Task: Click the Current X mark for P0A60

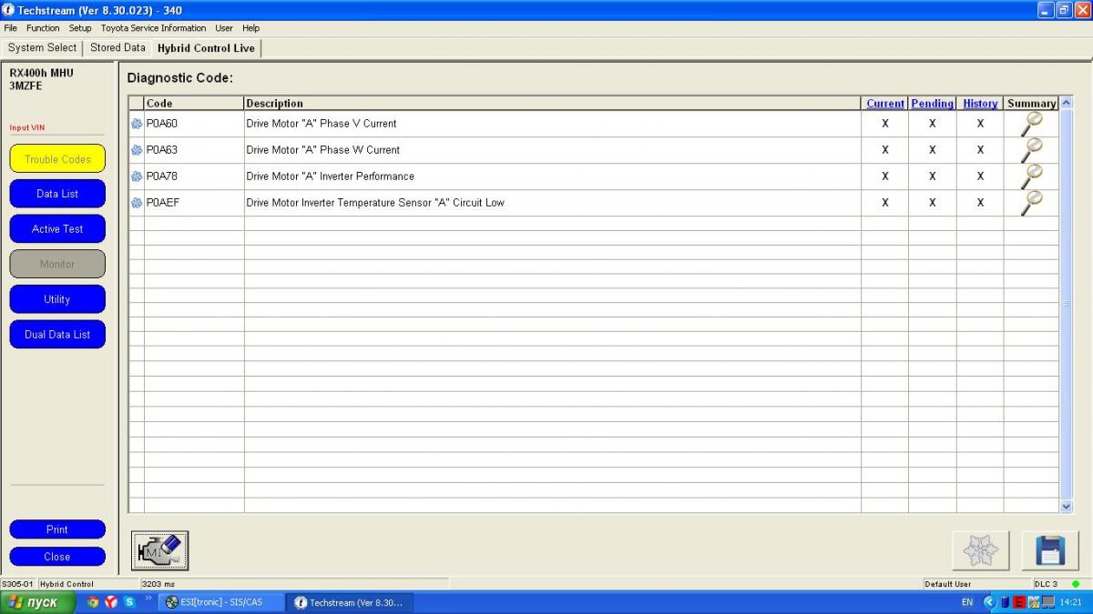Action: click(885, 124)
